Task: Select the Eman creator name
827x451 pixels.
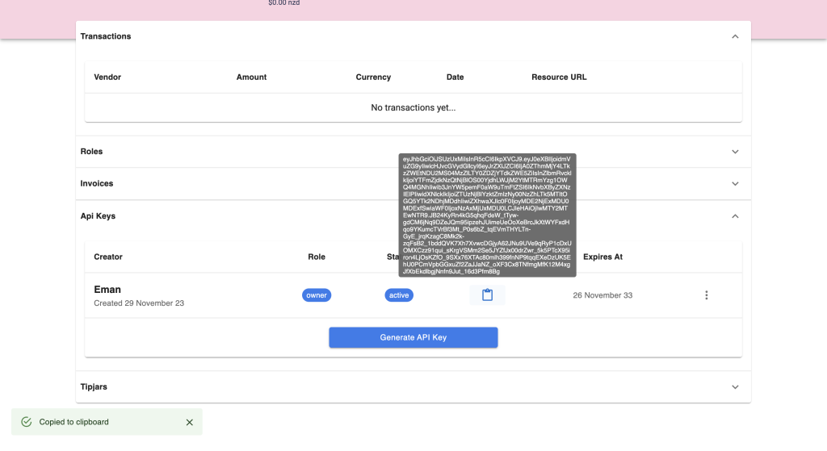Action: click(108, 289)
